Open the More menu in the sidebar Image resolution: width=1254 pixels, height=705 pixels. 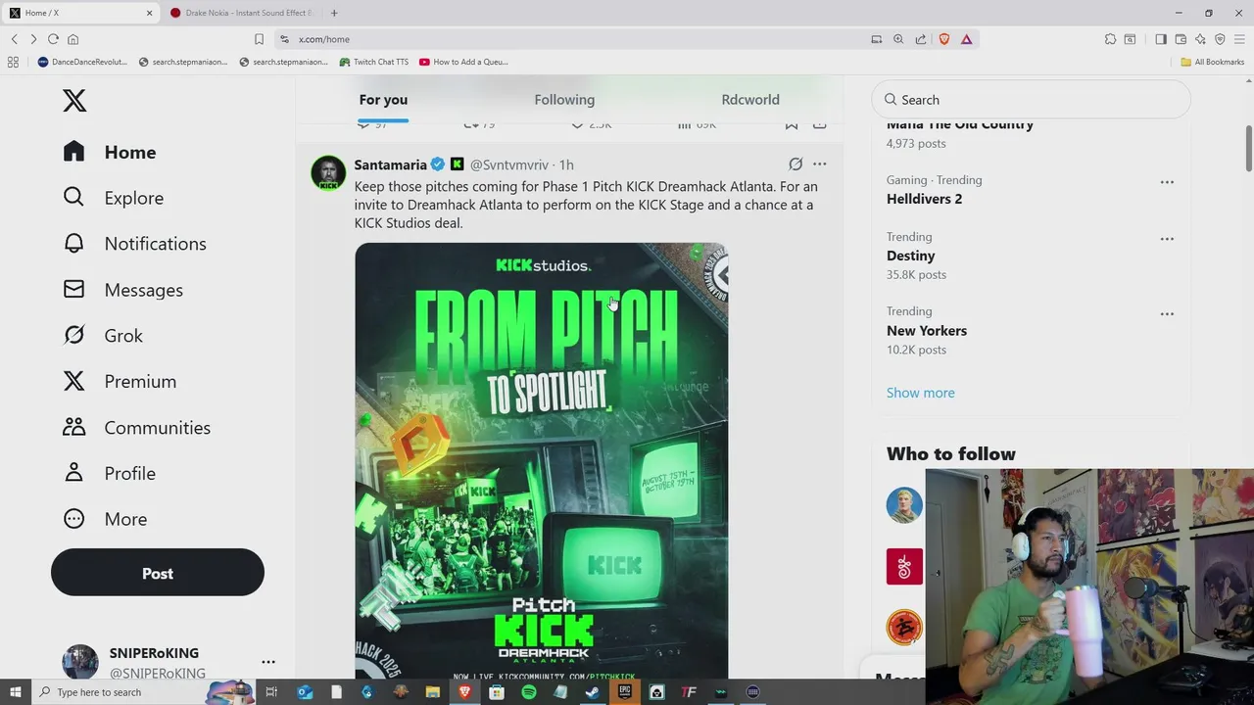[x=105, y=519]
